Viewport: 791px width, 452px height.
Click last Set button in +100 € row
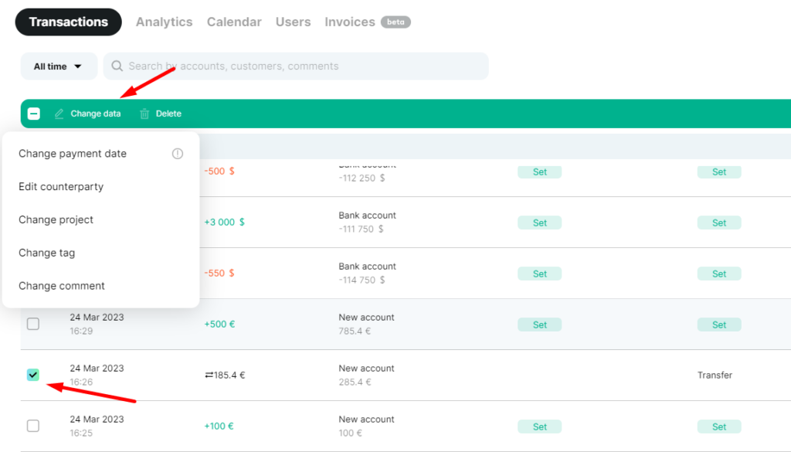pos(719,427)
